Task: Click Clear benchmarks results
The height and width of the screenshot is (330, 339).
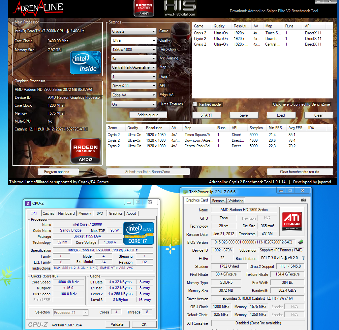Action: click(x=300, y=172)
